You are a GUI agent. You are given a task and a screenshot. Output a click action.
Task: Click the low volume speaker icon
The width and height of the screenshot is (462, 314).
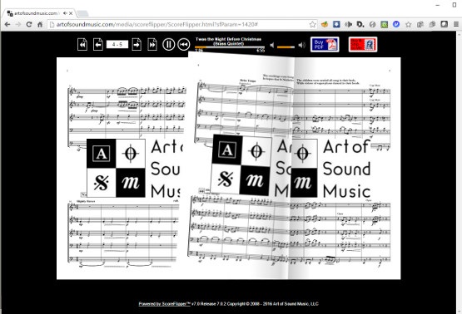pos(272,45)
